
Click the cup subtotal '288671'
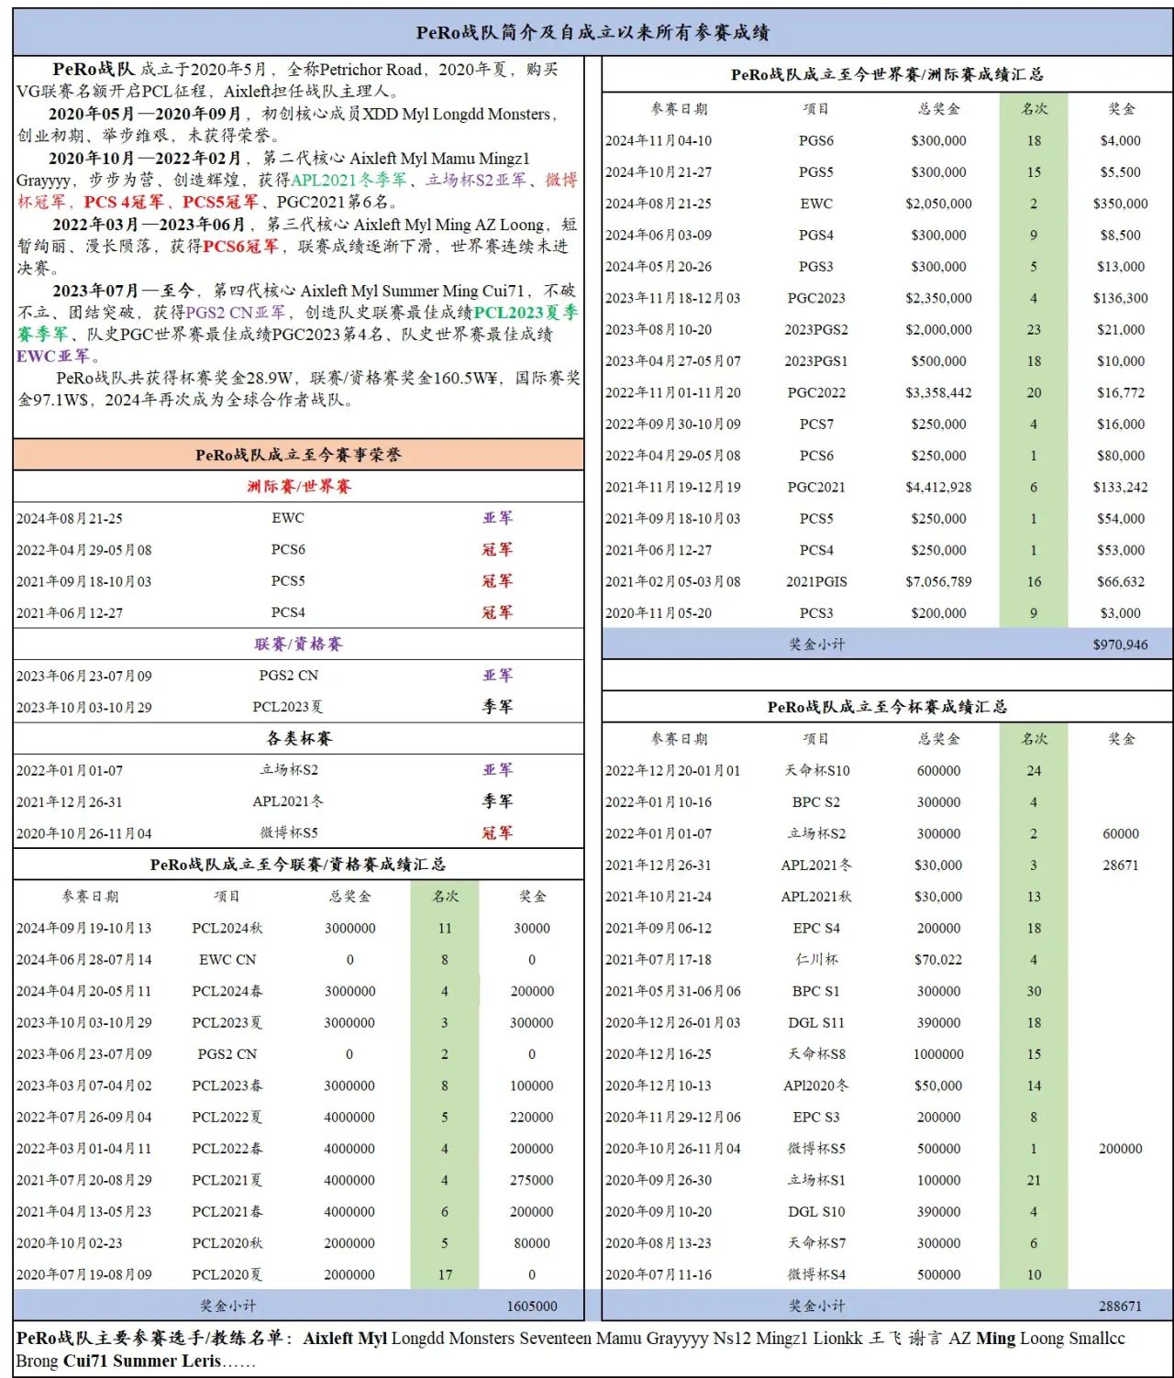point(1120,1306)
